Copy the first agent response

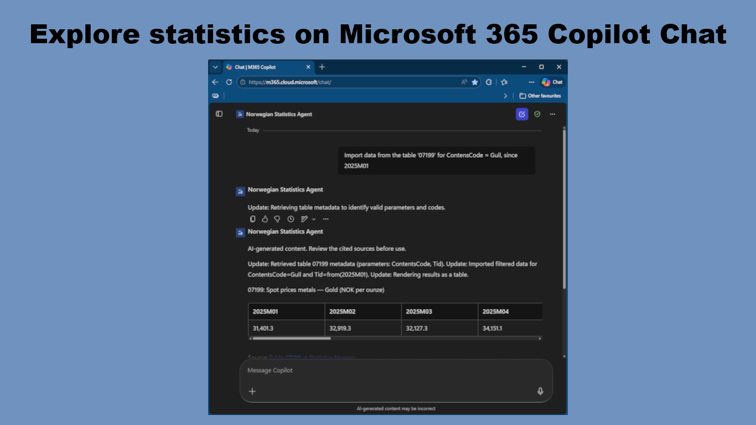point(253,219)
